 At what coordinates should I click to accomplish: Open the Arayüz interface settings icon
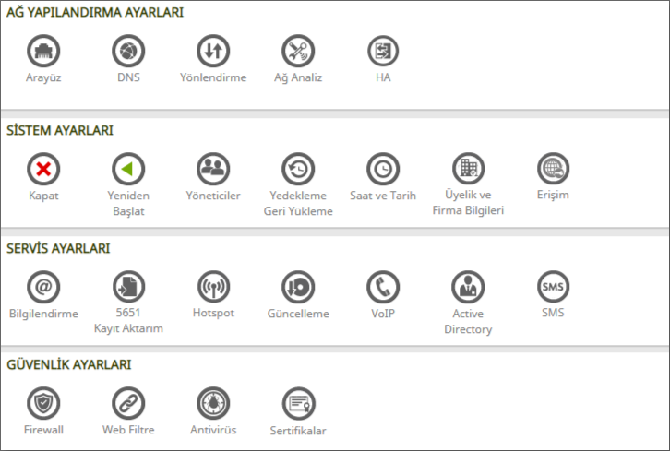click(43, 52)
